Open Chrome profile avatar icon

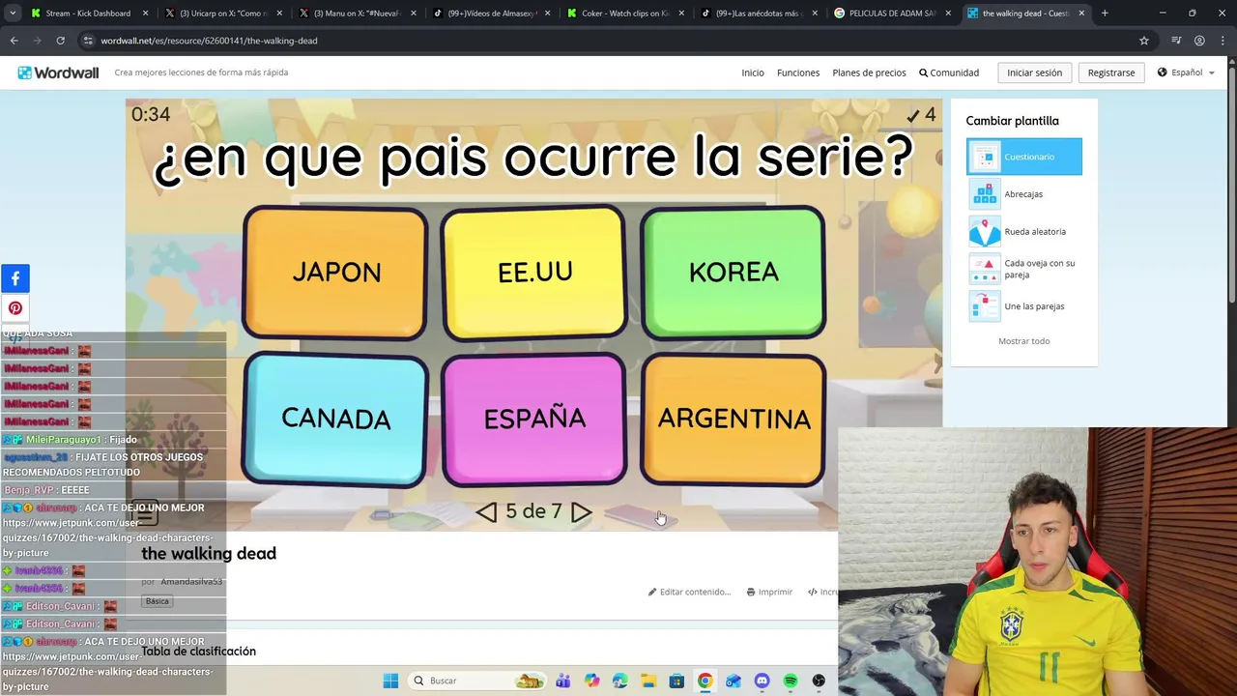(1199, 41)
